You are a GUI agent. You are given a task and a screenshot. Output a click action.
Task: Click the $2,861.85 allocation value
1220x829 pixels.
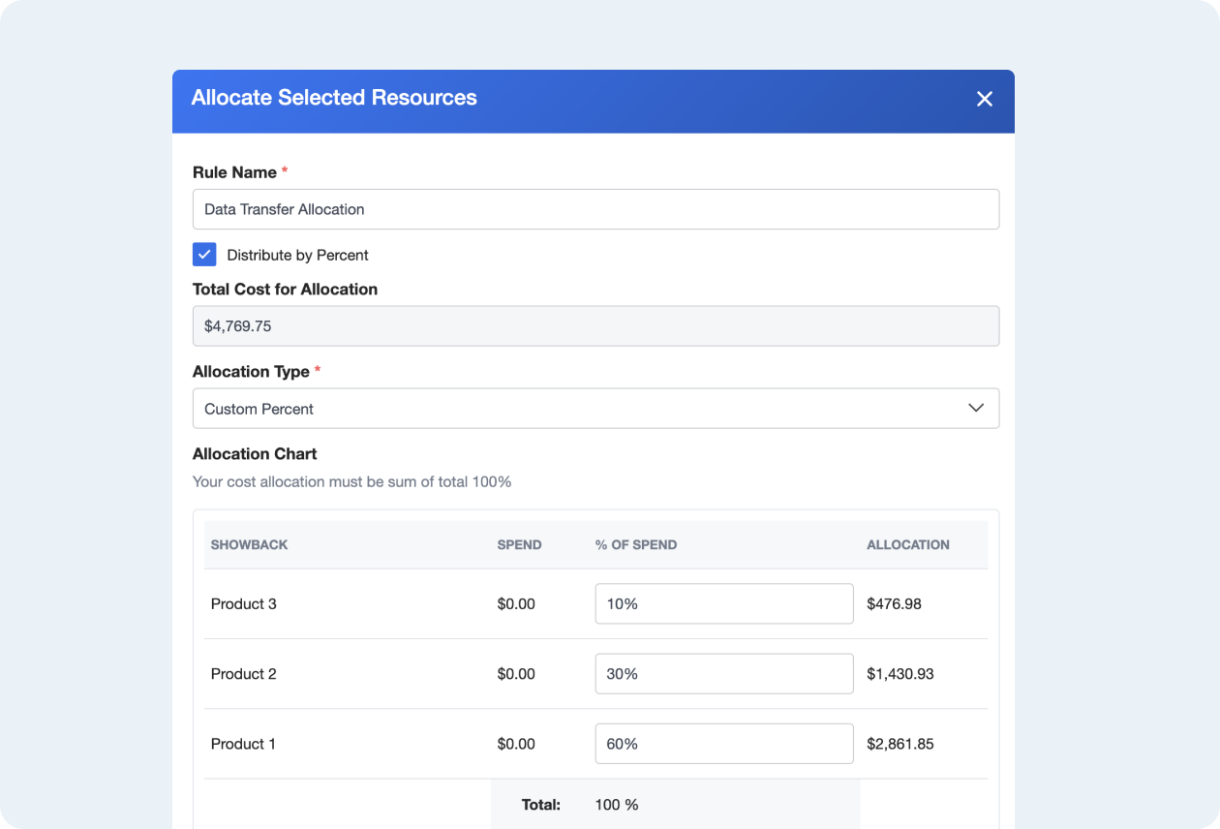900,744
